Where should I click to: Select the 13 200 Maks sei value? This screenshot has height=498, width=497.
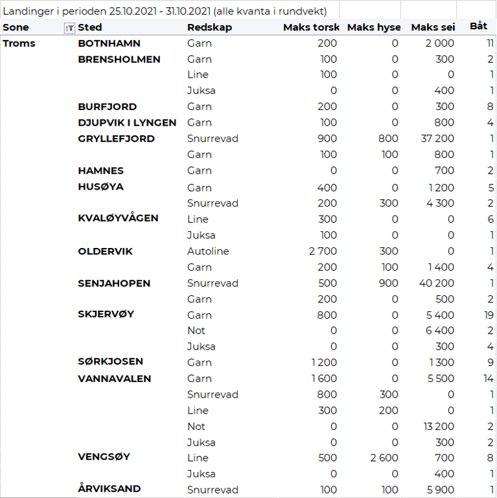point(437,427)
